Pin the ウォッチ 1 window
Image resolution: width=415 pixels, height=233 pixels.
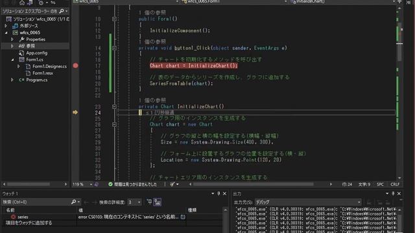click(219, 194)
